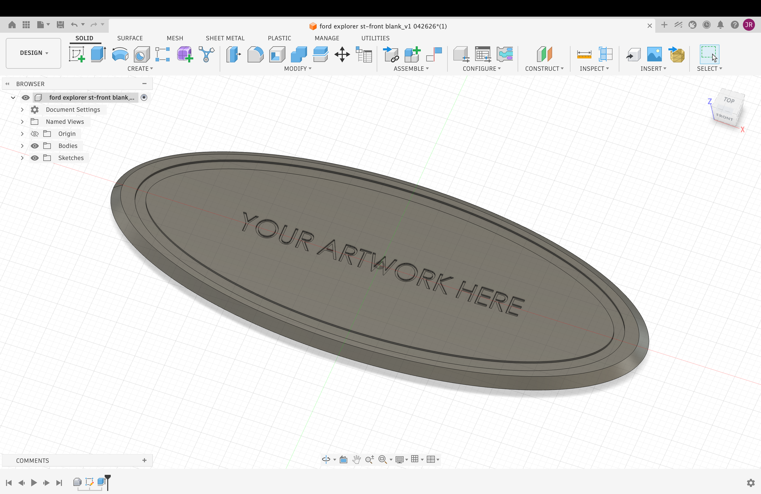761x494 pixels.
Task: Click the Generative rule fork icon
Action: [207, 54]
